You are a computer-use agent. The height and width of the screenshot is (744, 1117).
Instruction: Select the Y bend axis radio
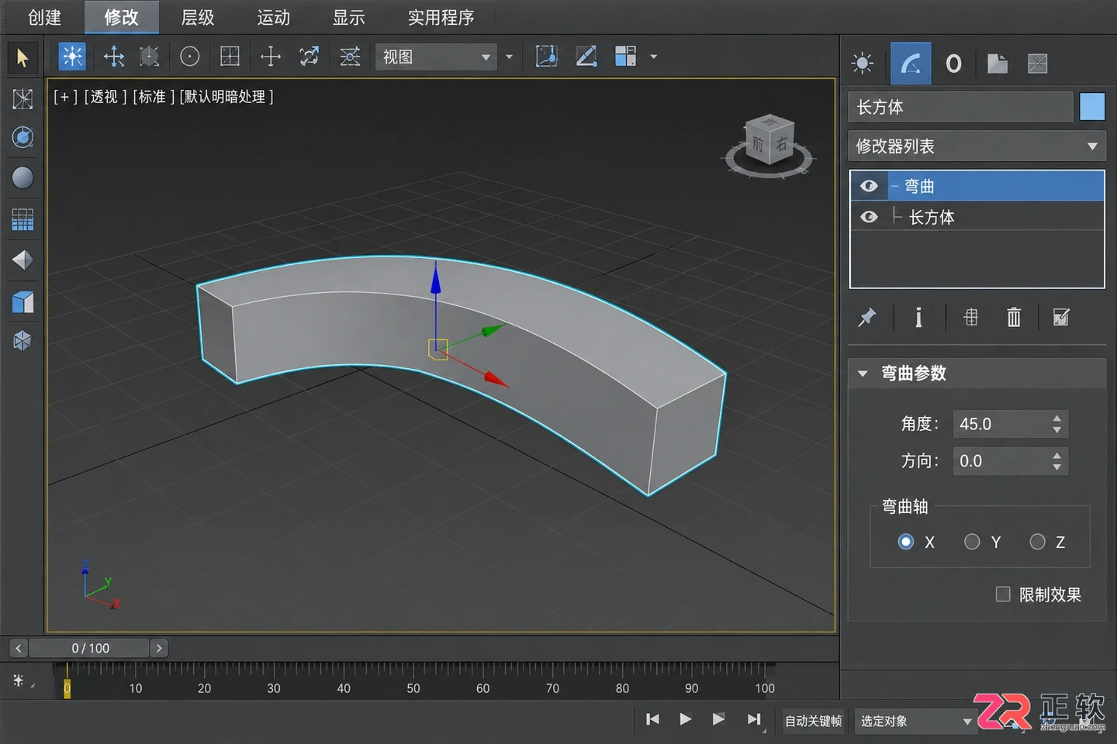pos(972,542)
